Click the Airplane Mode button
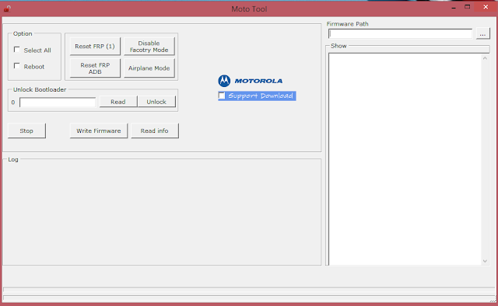This screenshot has width=498, height=306. coord(149,68)
